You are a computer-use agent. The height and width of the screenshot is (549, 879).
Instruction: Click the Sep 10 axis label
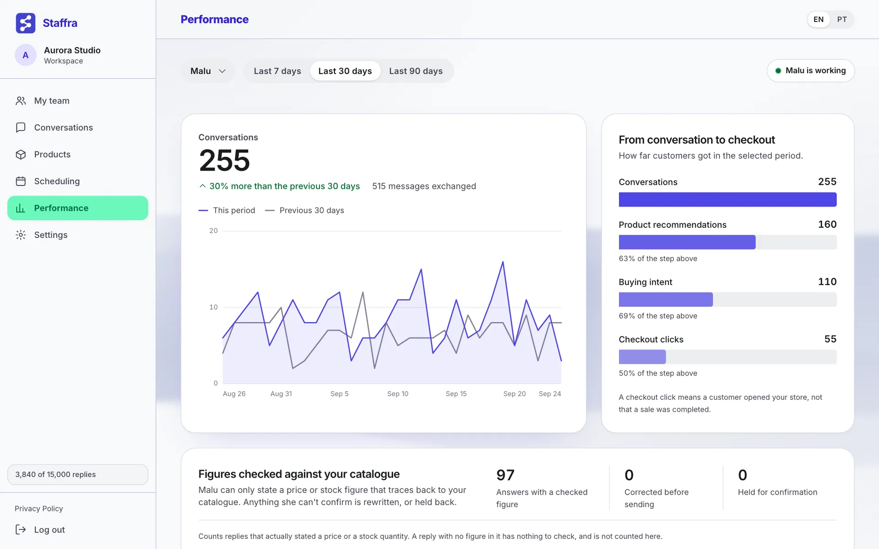point(398,394)
